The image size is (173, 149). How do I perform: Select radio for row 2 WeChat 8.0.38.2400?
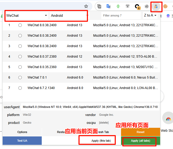tap(20, 36)
